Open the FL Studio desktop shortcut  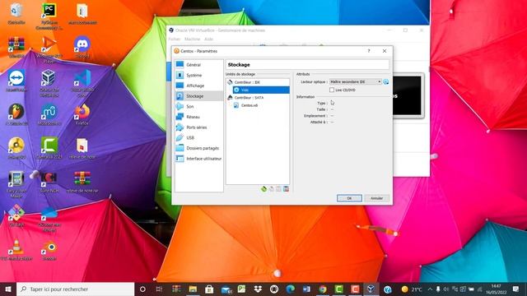[x=16, y=115]
